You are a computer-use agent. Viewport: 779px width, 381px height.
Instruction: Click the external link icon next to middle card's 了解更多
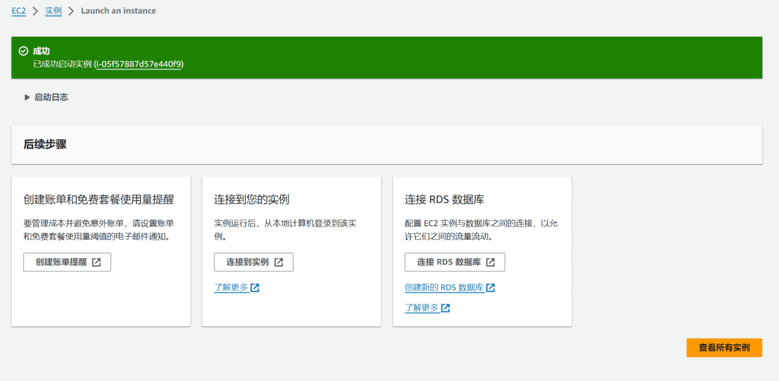pos(255,288)
